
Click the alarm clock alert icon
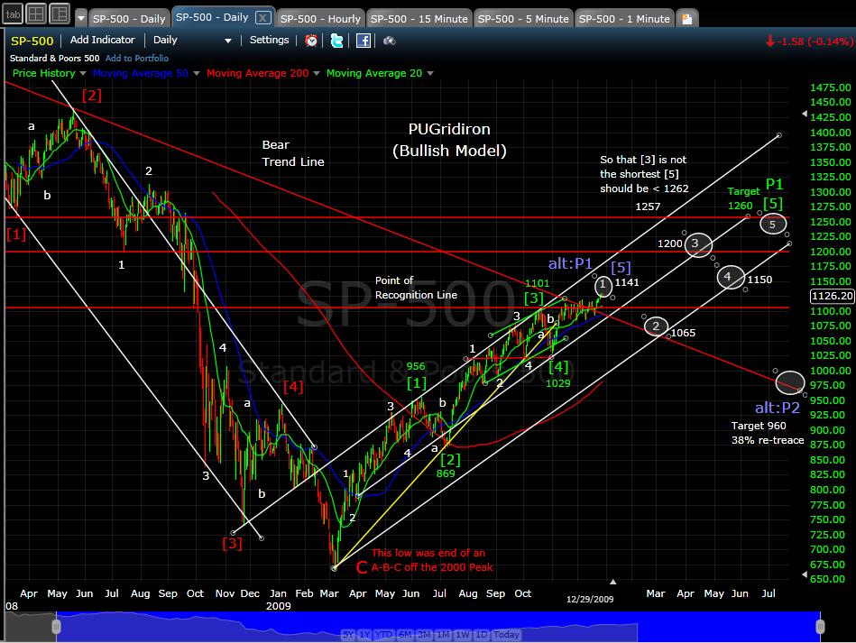(x=309, y=40)
